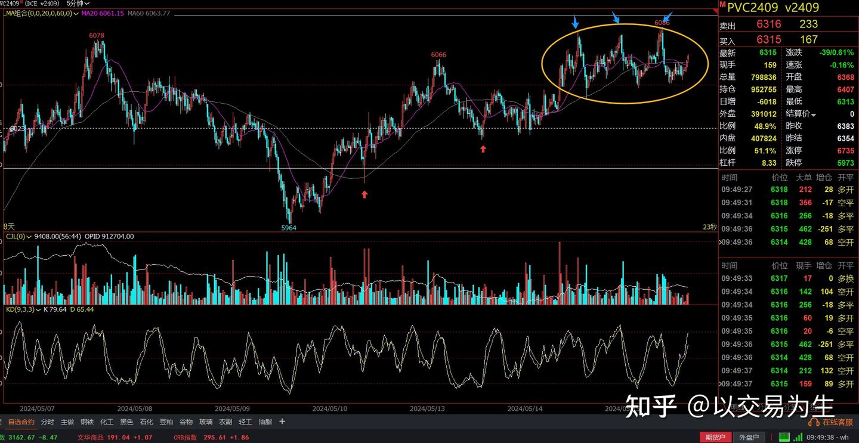Expand the 结算价 dropdown arrow

pyautogui.click(x=813, y=114)
